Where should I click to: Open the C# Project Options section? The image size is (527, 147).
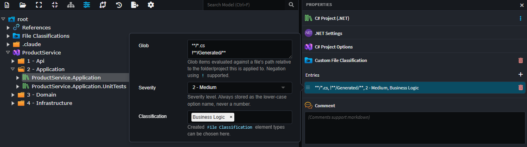click(334, 47)
